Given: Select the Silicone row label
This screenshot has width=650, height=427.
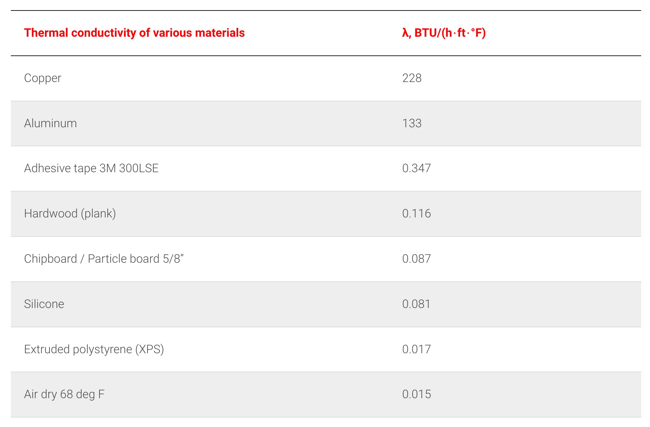Looking at the screenshot, I should [x=44, y=304].
